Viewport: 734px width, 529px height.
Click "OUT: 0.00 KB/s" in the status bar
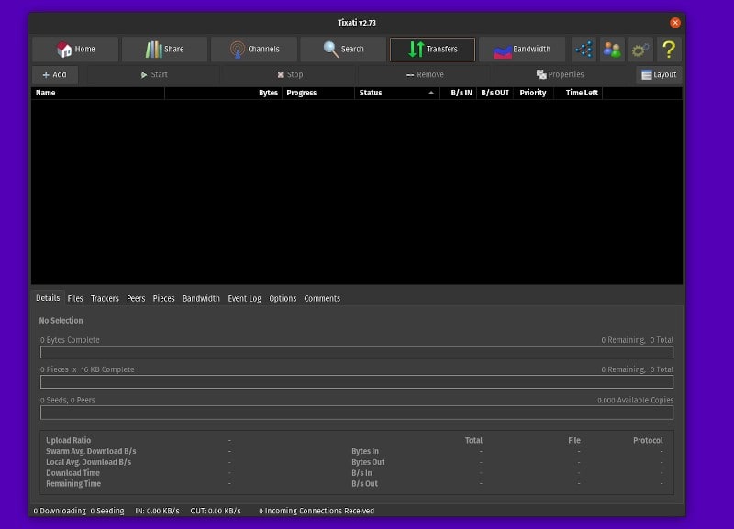point(216,511)
